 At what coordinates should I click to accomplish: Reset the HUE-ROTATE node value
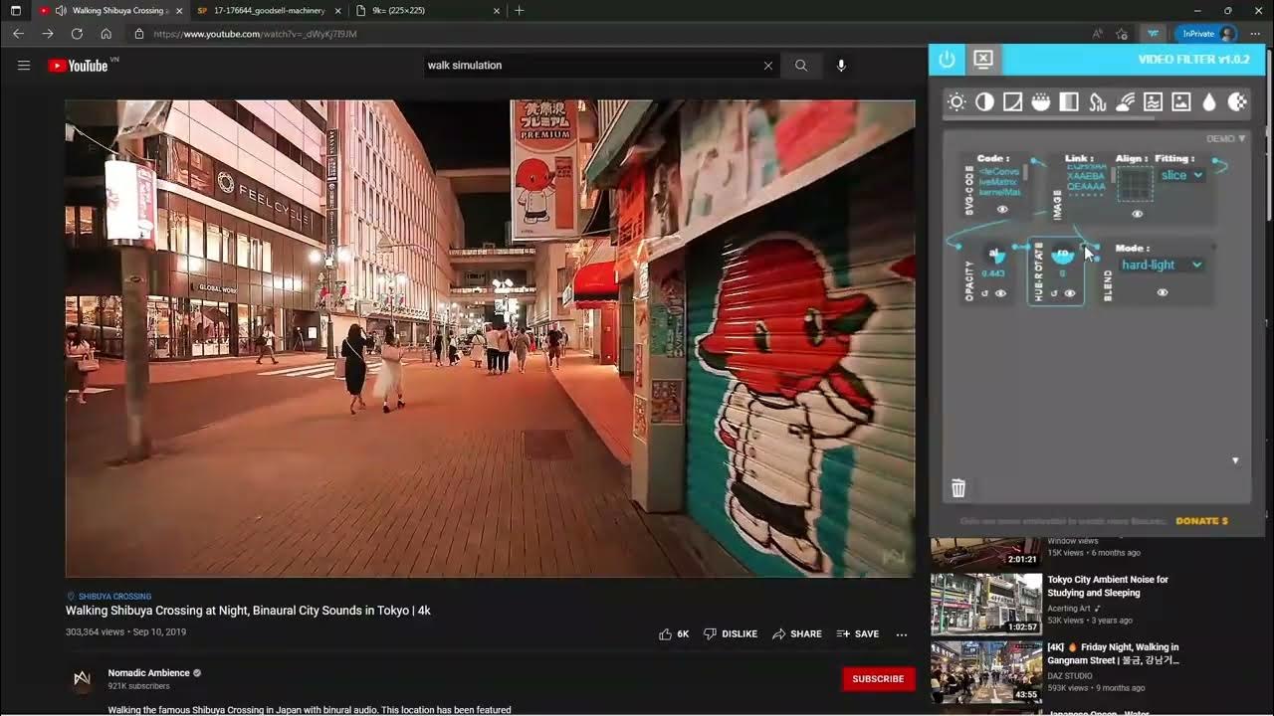(x=1053, y=293)
